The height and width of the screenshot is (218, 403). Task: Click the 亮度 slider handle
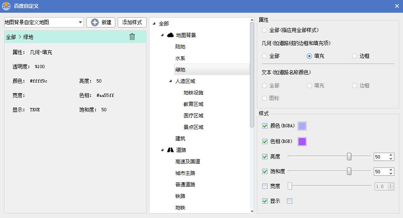coord(349,156)
